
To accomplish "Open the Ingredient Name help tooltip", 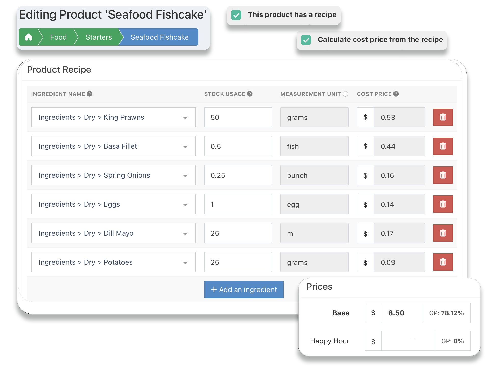I will [90, 94].
